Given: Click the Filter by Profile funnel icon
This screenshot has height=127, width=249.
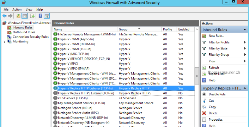Looking at the screenshot, I should click(x=204, y=42).
